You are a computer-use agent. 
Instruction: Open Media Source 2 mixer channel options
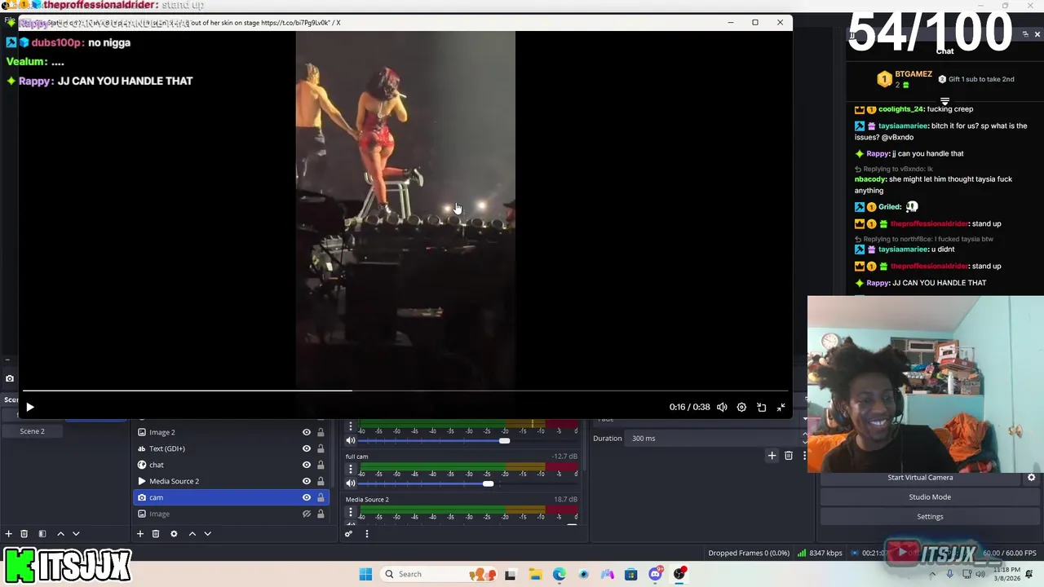[x=351, y=513]
